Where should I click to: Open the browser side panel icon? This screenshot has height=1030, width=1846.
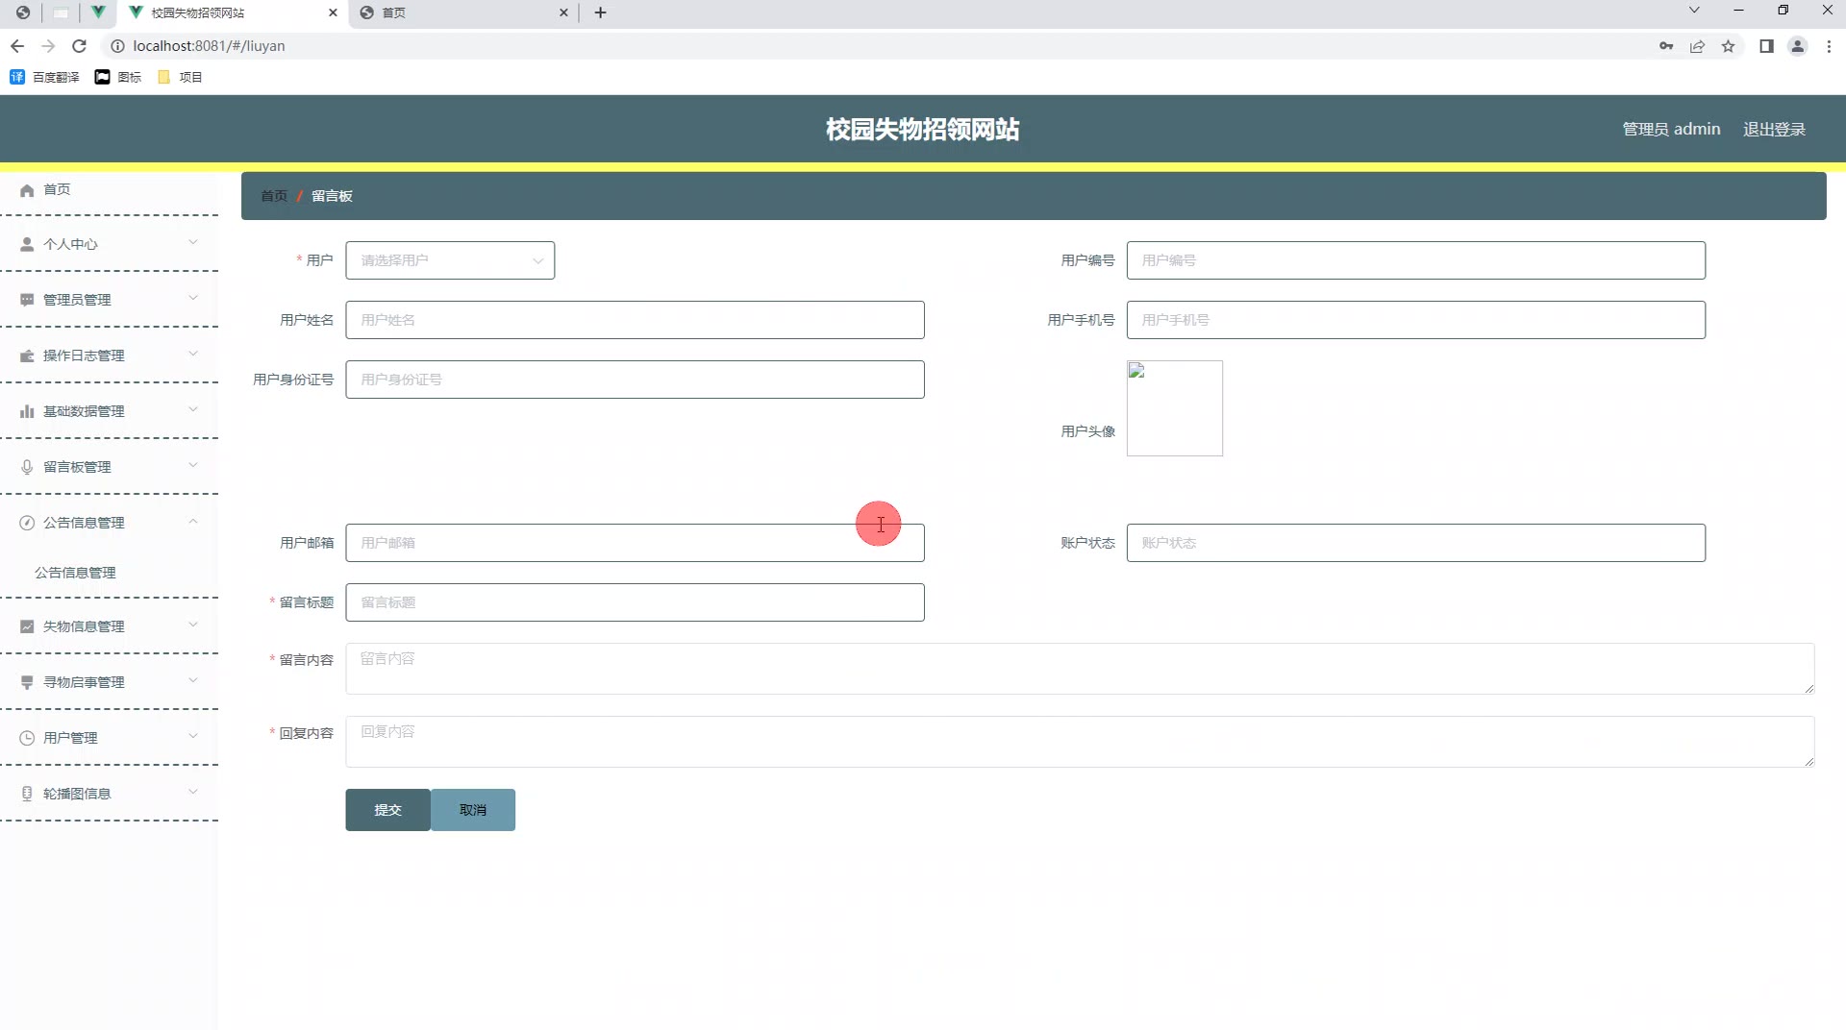click(x=1766, y=46)
